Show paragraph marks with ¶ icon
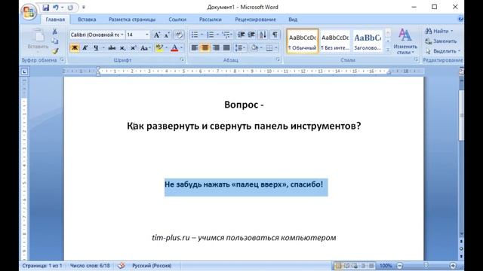 click(275, 35)
